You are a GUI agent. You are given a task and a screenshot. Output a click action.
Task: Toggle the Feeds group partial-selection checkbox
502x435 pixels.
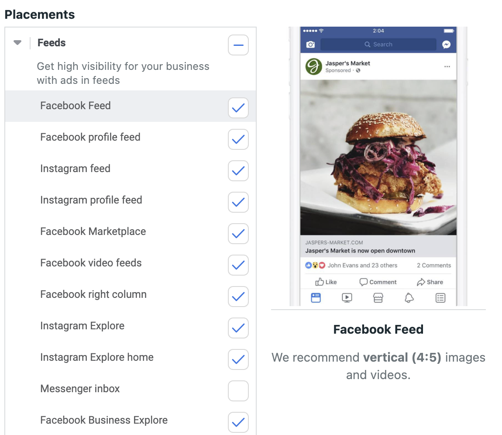pyautogui.click(x=238, y=45)
